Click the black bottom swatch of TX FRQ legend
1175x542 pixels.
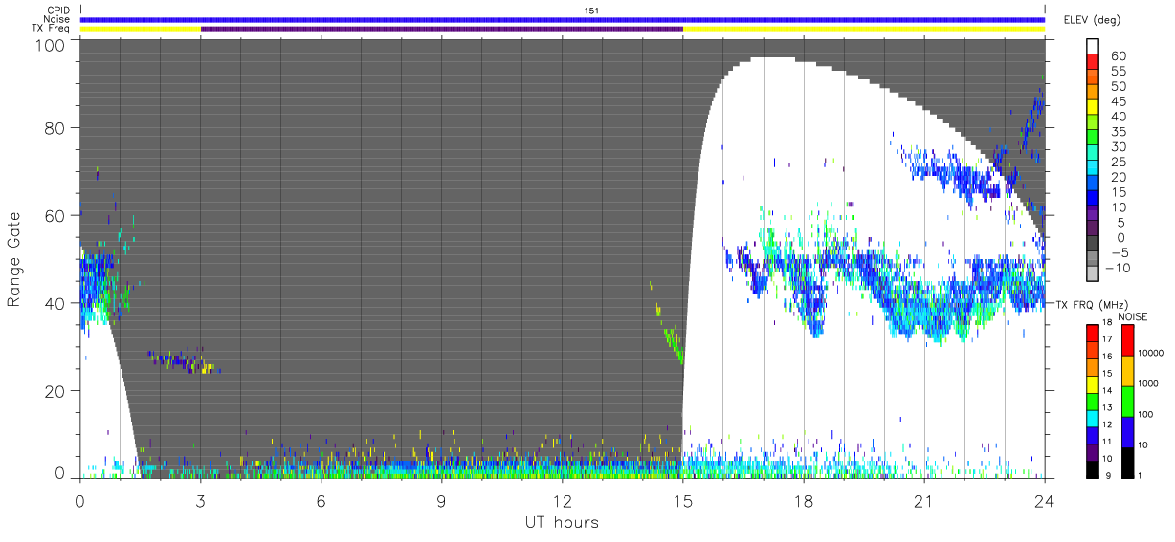[x=1092, y=468]
